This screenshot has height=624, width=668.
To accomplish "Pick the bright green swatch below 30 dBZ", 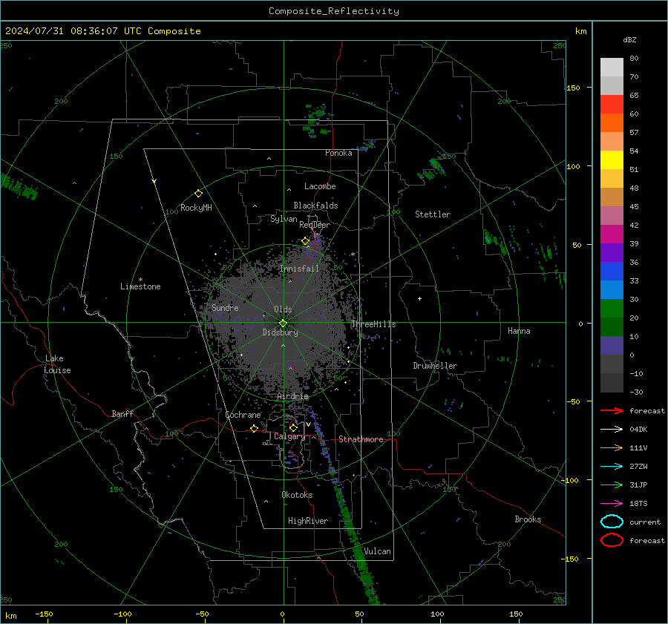I will click(612, 309).
